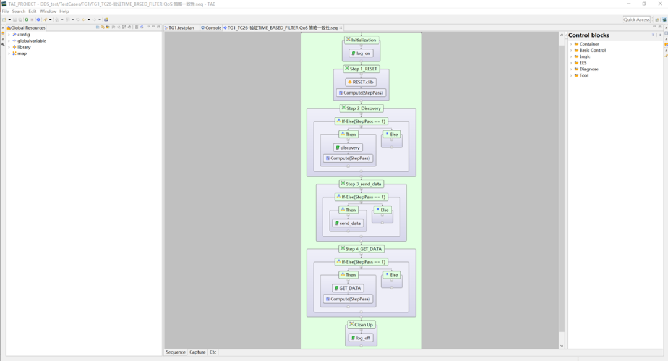Click the blue round icon in toolbar
This screenshot has width=668, height=361.
coord(38,20)
